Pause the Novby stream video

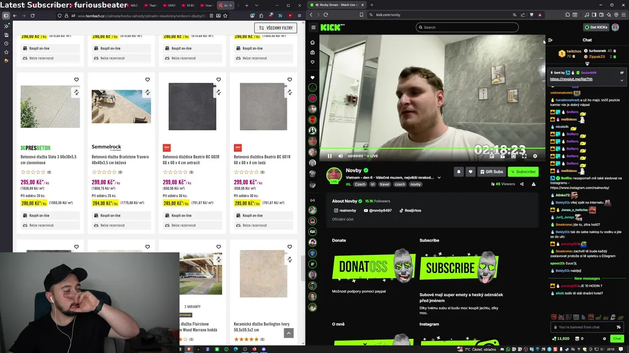point(330,156)
